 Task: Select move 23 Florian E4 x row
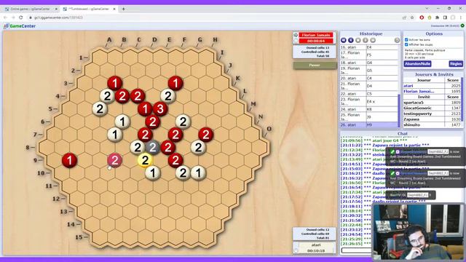(x=369, y=101)
